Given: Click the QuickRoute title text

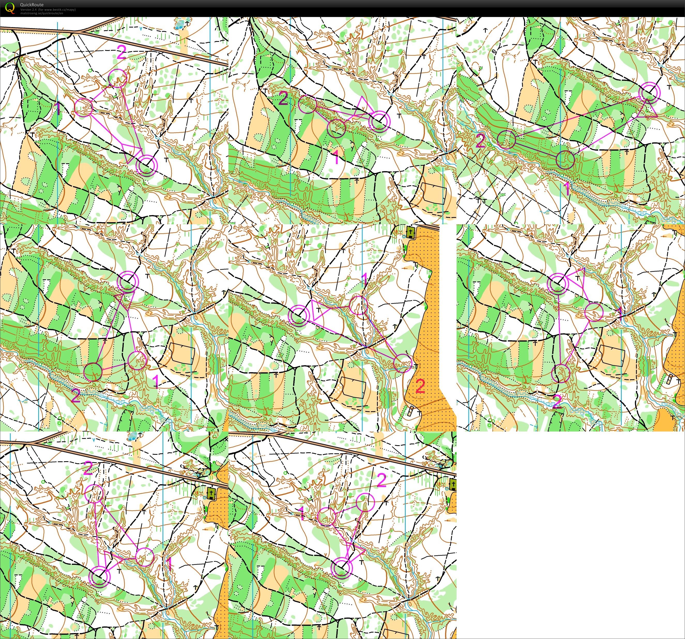Looking at the screenshot, I should tap(32, 5).
